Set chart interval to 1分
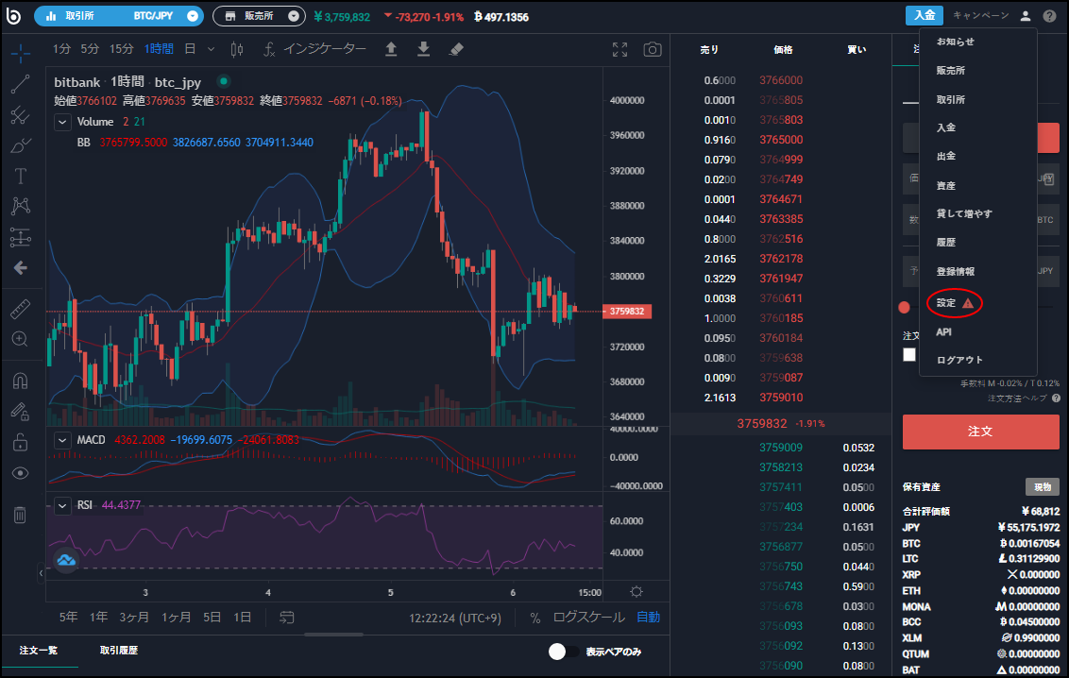 tap(62, 49)
